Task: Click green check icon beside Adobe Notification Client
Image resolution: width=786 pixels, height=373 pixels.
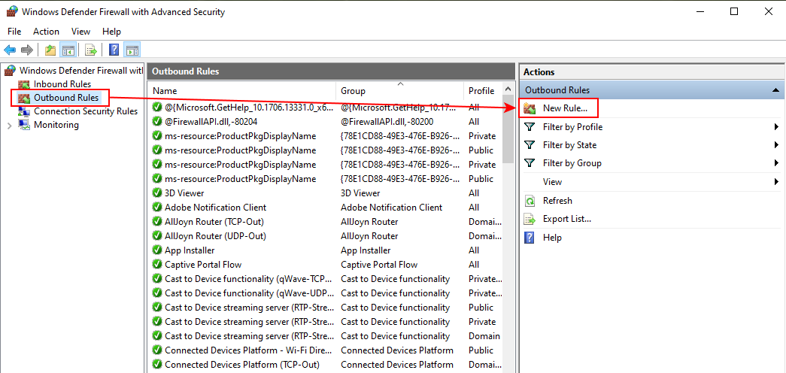Action: click(x=157, y=207)
